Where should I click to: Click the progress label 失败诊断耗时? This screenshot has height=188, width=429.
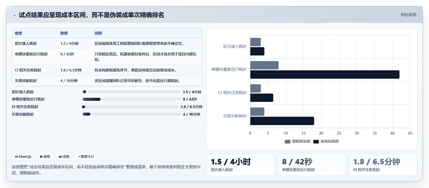click(x=23, y=114)
